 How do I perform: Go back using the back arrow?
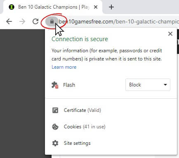pos(9,21)
